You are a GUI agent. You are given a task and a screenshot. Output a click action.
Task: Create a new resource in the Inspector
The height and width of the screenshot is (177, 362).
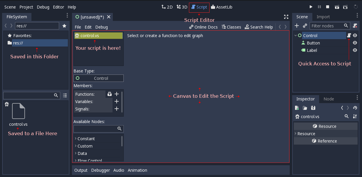click(x=297, y=108)
